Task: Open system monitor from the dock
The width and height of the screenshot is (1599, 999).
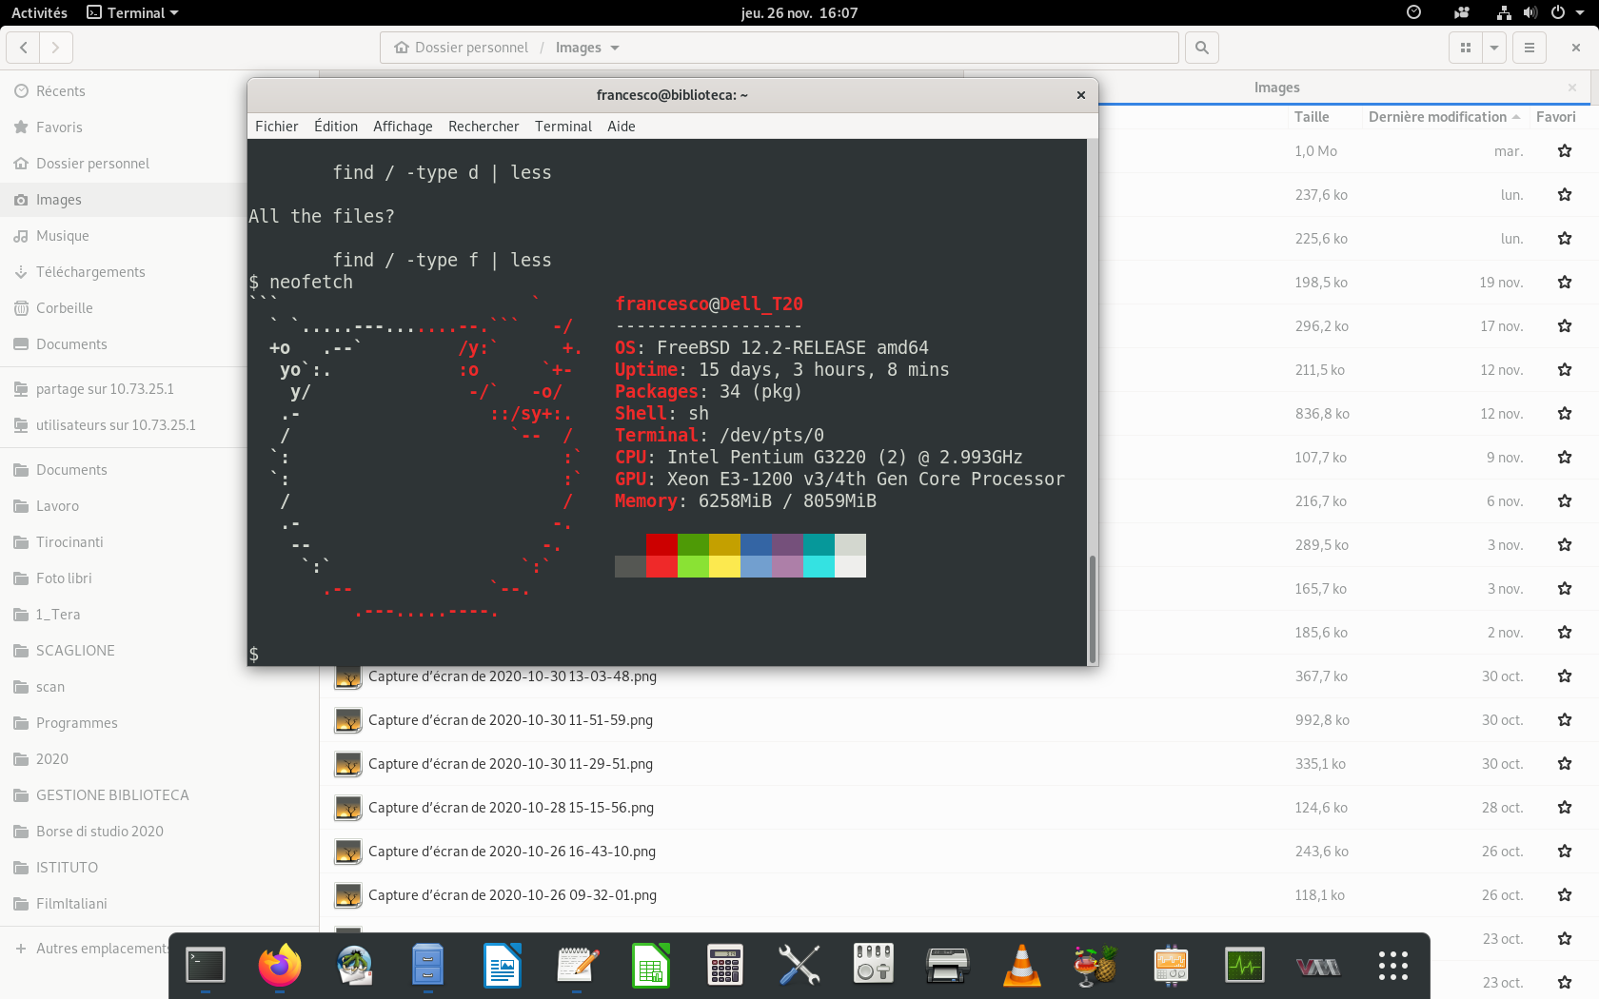Action: pos(1244,966)
